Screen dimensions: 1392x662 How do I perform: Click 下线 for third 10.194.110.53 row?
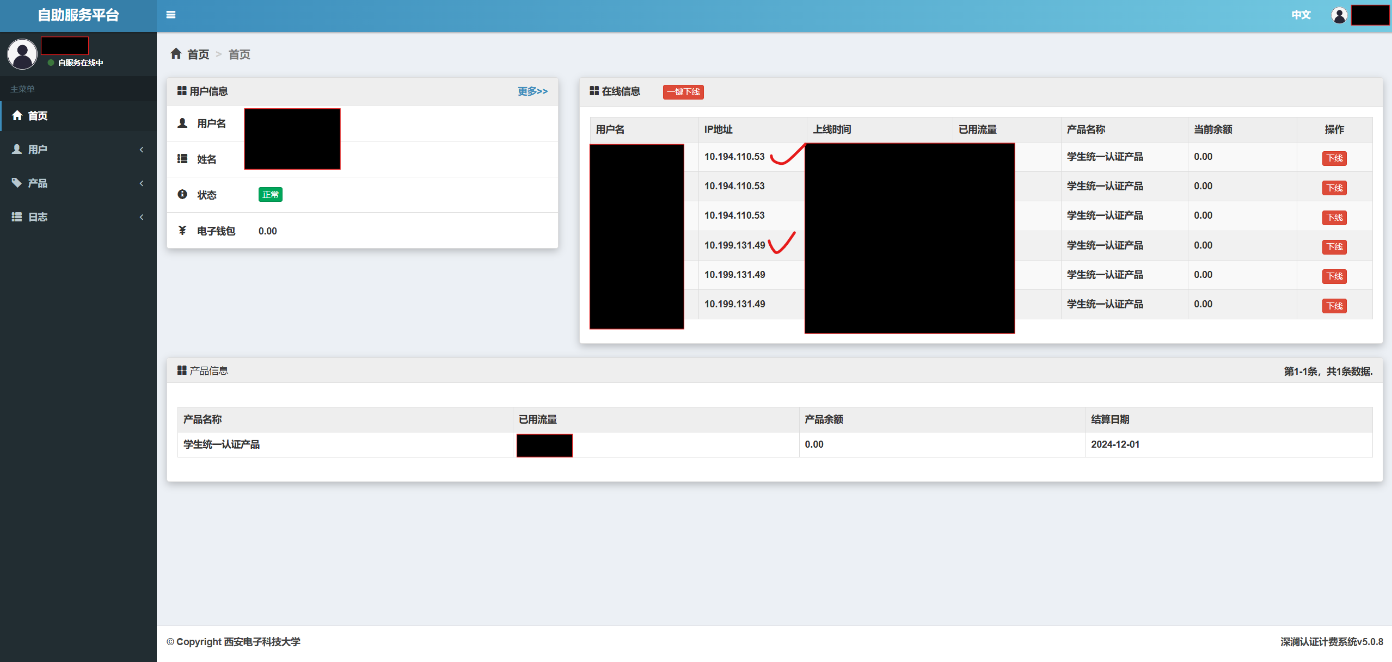tap(1334, 218)
